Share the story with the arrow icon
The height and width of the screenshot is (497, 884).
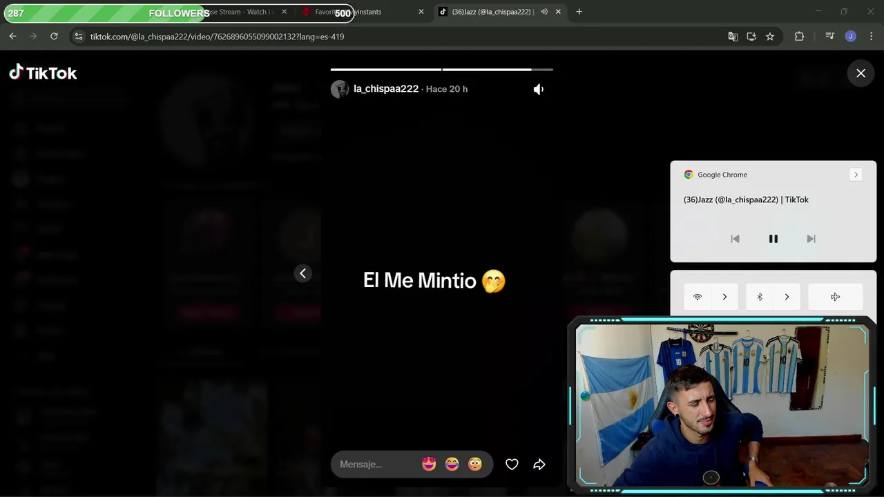point(539,465)
